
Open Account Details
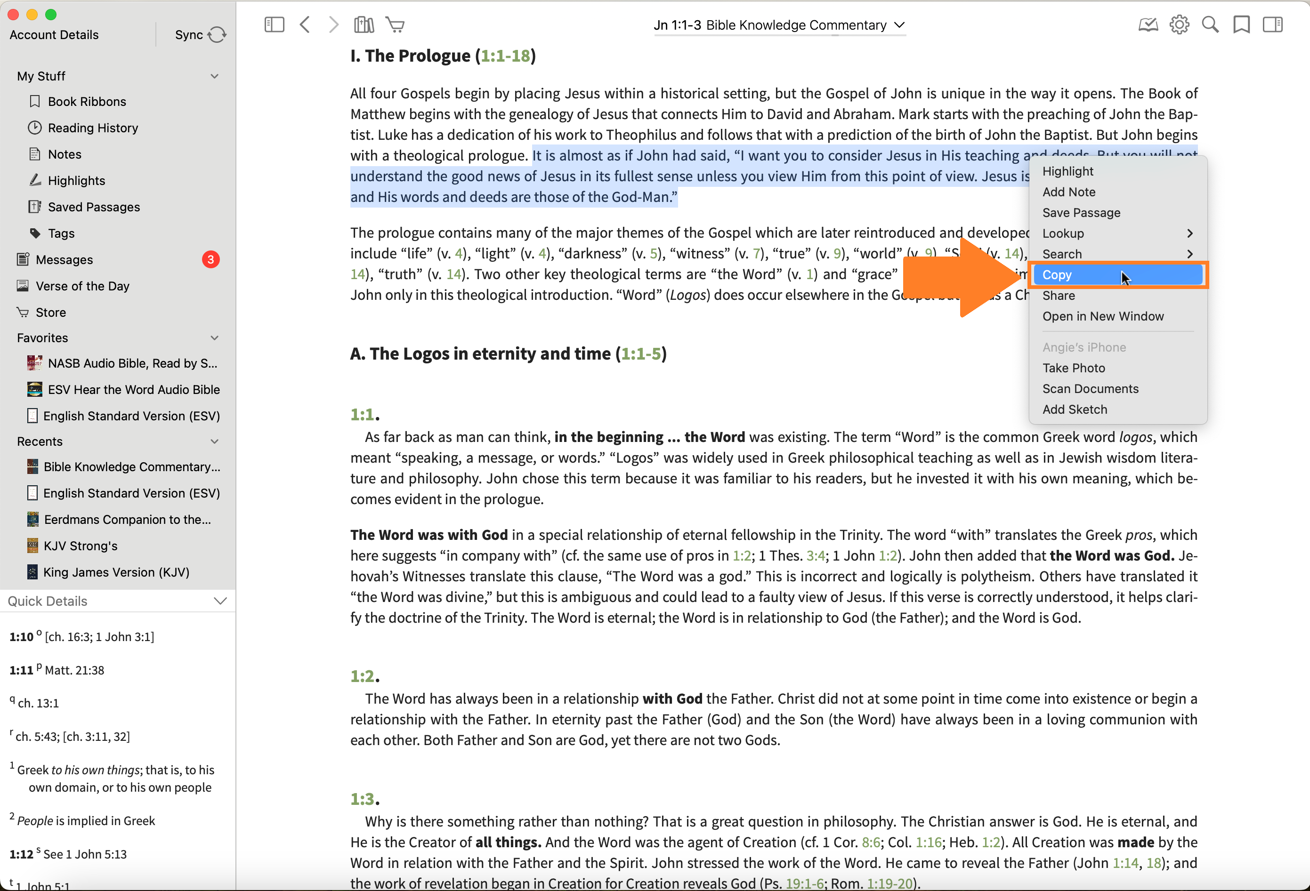pyautogui.click(x=54, y=35)
